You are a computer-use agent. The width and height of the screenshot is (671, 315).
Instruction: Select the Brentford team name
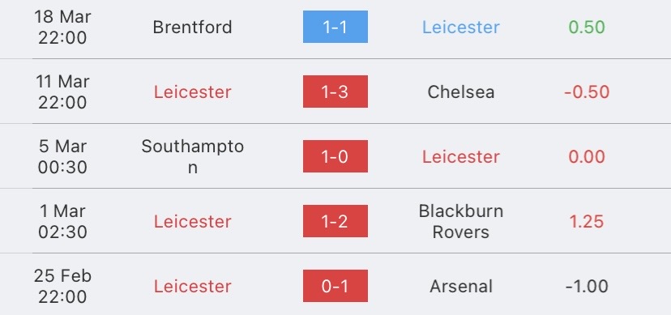(192, 28)
